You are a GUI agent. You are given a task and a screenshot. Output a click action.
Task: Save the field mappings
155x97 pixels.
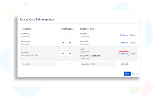click(x=127, y=74)
